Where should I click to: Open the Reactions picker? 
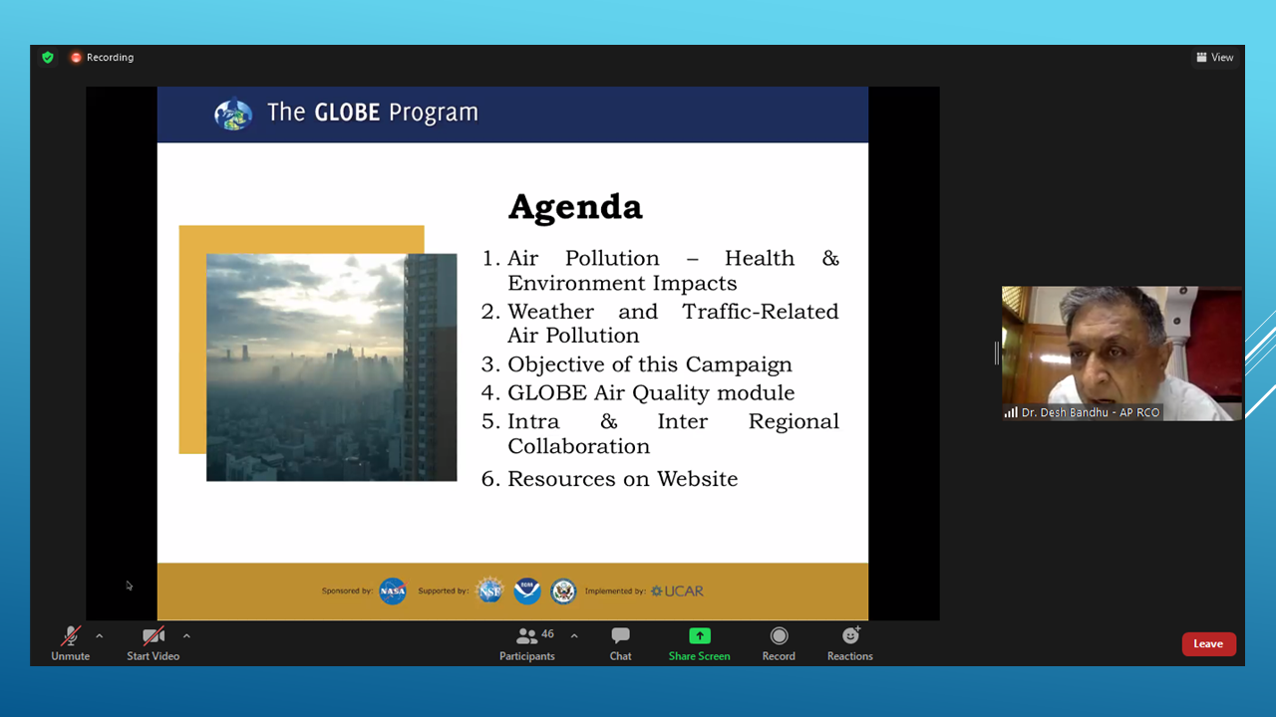point(849,643)
